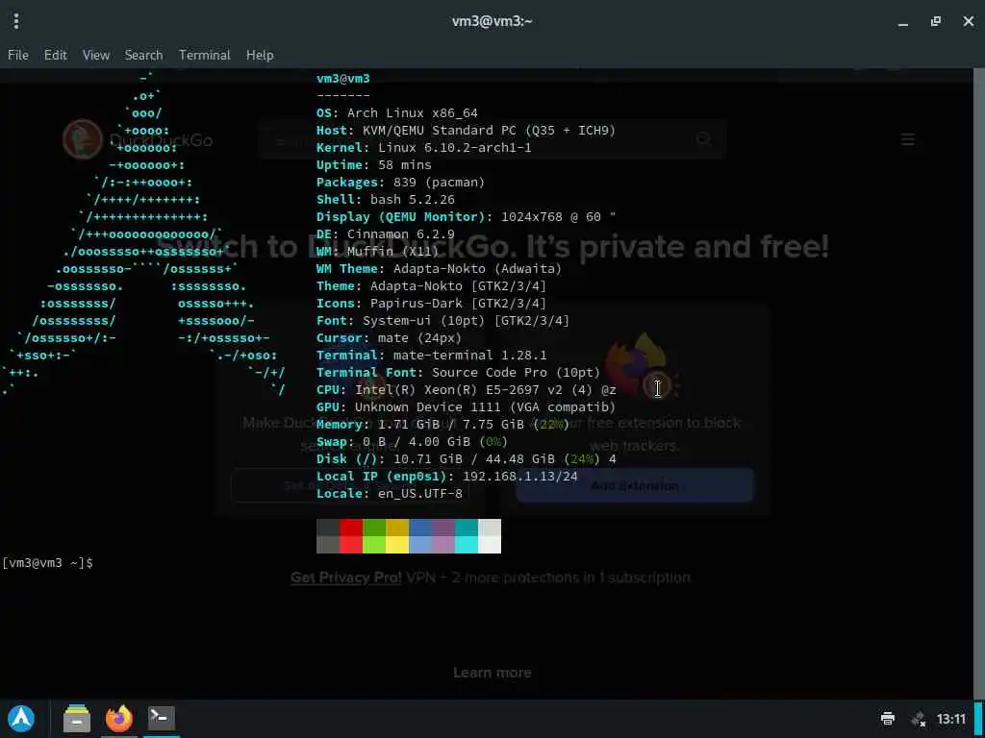Launch the file manager from the panel
The width and height of the screenshot is (985, 738).
click(x=77, y=719)
